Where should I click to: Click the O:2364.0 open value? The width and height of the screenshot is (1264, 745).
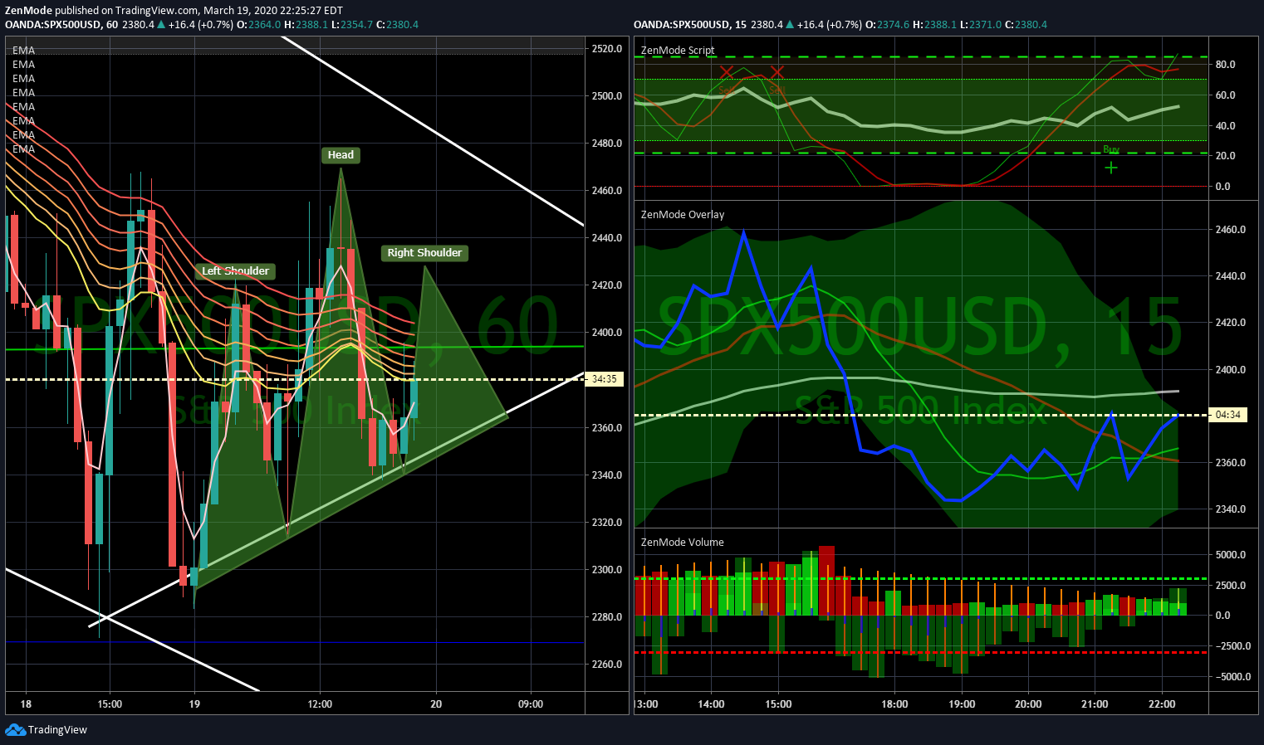pyautogui.click(x=258, y=25)
